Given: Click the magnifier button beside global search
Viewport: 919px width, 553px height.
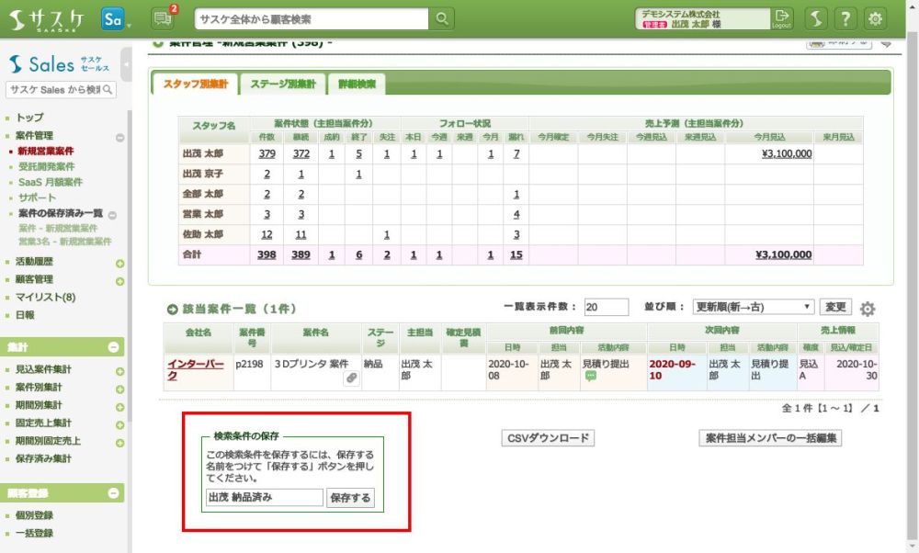Looking at the screenshot, I should pyautogui.click(x=443, y=18).
